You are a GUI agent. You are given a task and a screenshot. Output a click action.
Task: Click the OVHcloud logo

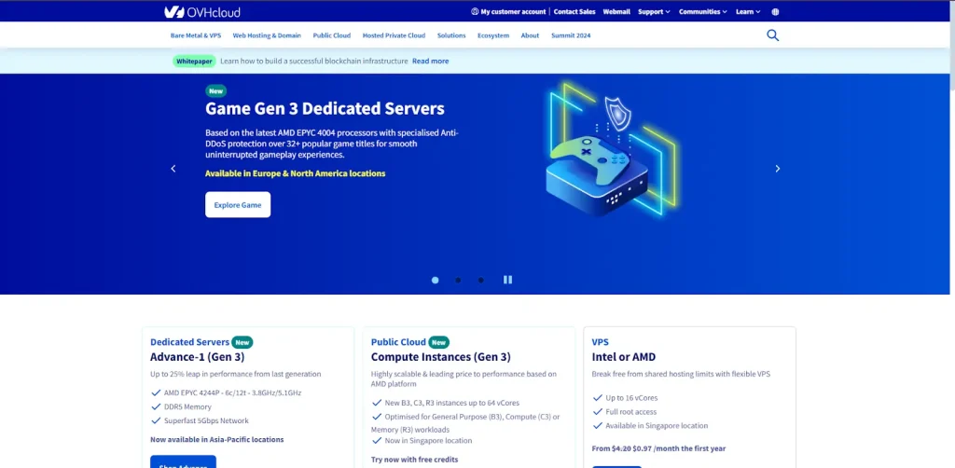click(x=201, y=11)
